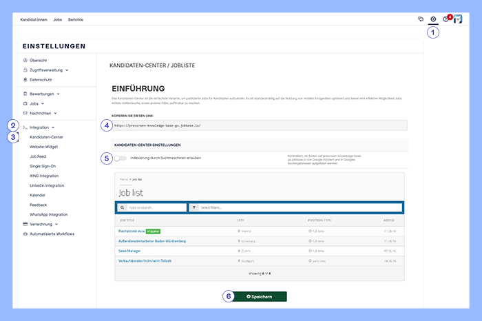Open Jobs in the top navigation
This screenshot has width=482, height=321.
tap(57, 20)
